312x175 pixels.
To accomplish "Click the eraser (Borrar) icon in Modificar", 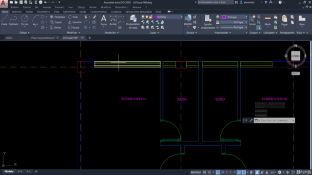I will click(94, 17).
